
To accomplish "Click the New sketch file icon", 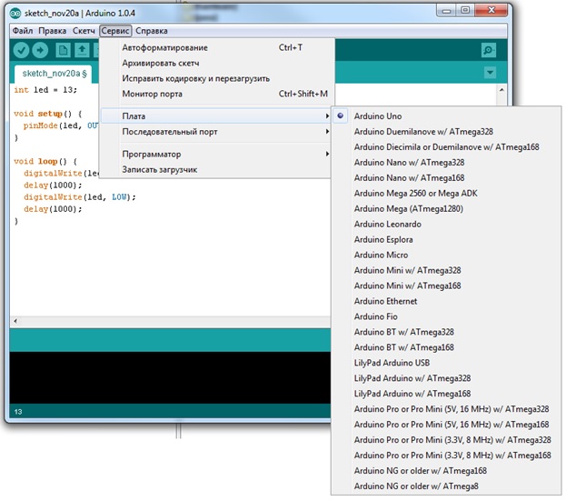I will (64, 50).
